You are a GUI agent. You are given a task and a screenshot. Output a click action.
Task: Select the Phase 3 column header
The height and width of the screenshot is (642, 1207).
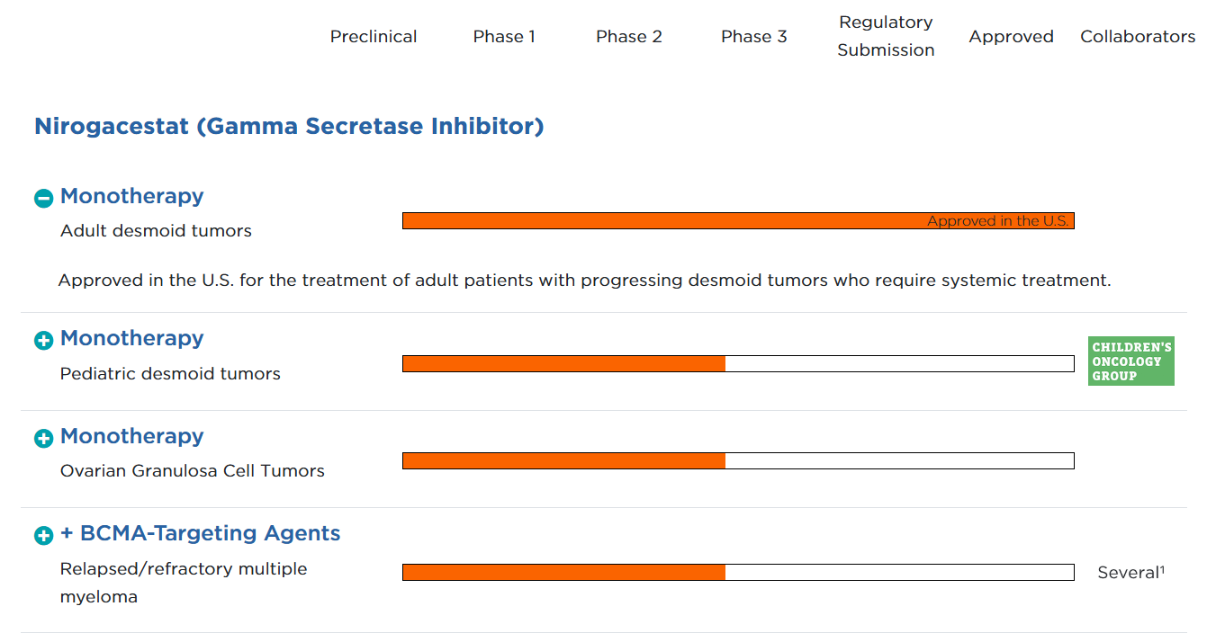[x=753, y=37]
